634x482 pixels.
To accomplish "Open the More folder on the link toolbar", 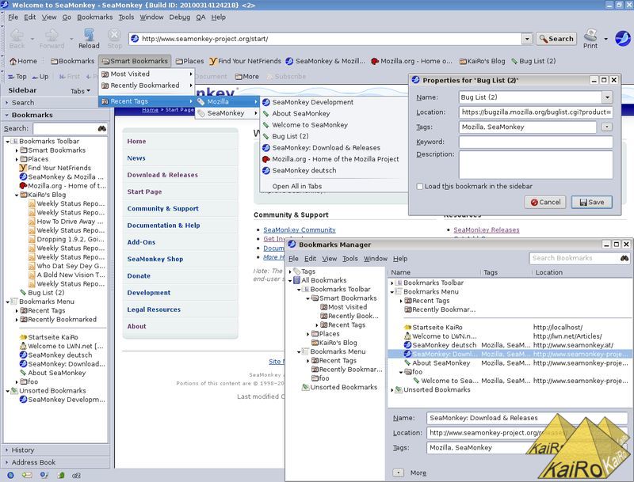I will (x=247, y=76).
